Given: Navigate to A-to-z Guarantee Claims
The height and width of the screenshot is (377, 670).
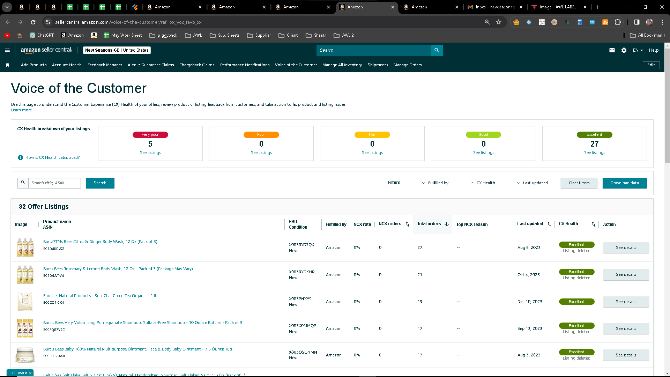Looking at the screenshot, I should pyautogui.click(x=151, y=65).
